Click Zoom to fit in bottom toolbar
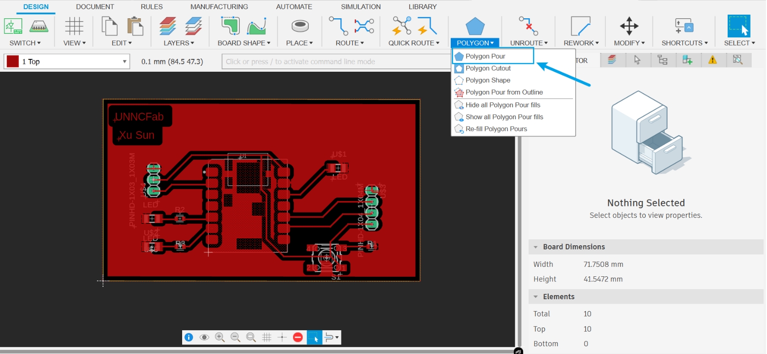This screenshot has height=354, width=767. 251,338
